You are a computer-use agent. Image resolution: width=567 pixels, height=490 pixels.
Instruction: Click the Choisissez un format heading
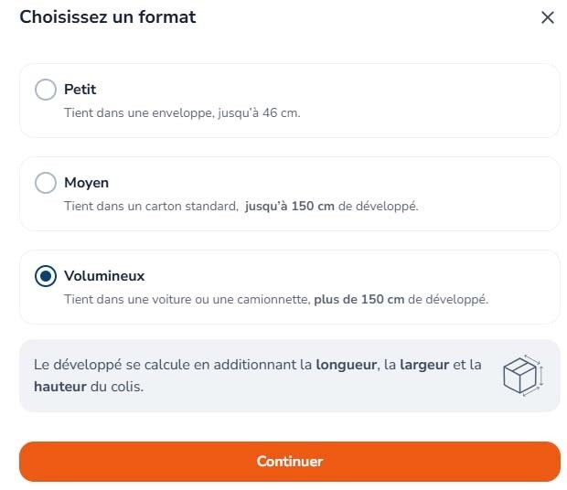pyautogui.click(x=108, y=17)
